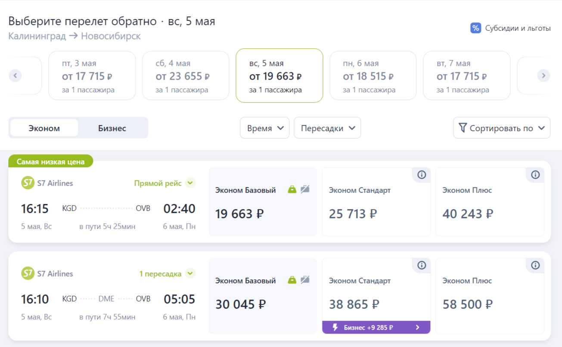Click the green baggage icon on 19 663 ₽ fare
The width and height of the screenshot is (562, 347).
coord(292,189)
